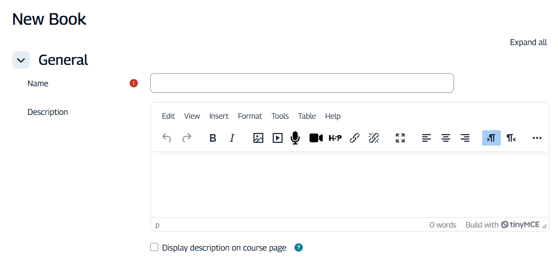
Task: Apply italic formatting from the toolbar
Action: pos(232,138)
